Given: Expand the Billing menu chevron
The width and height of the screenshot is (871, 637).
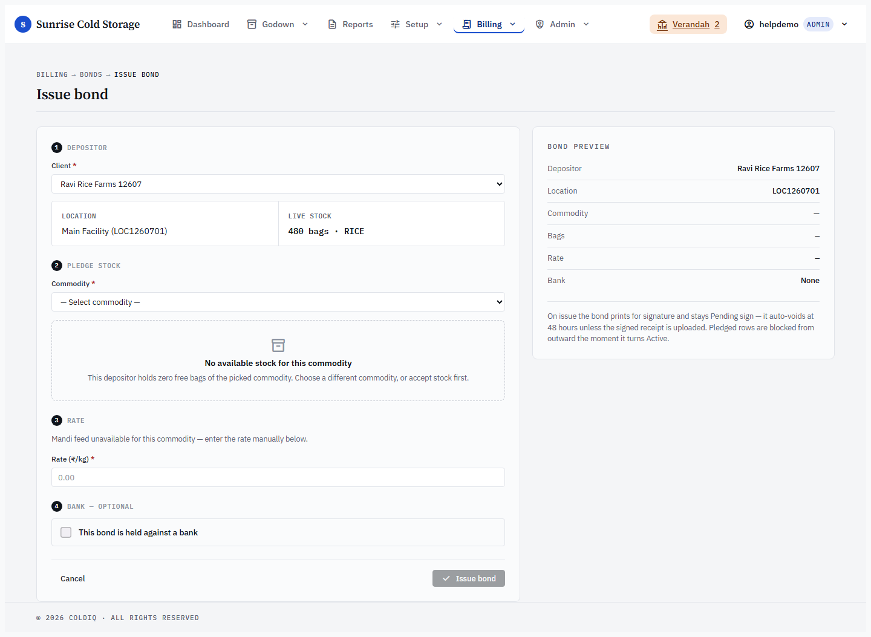Looking at the screenshot, I should tap(512, 24).
